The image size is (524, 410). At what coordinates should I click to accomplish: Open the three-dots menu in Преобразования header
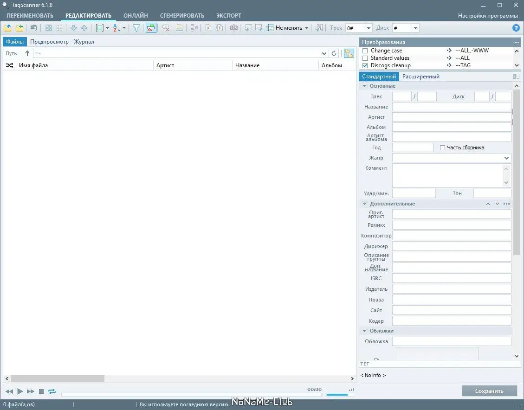[516, 42]
